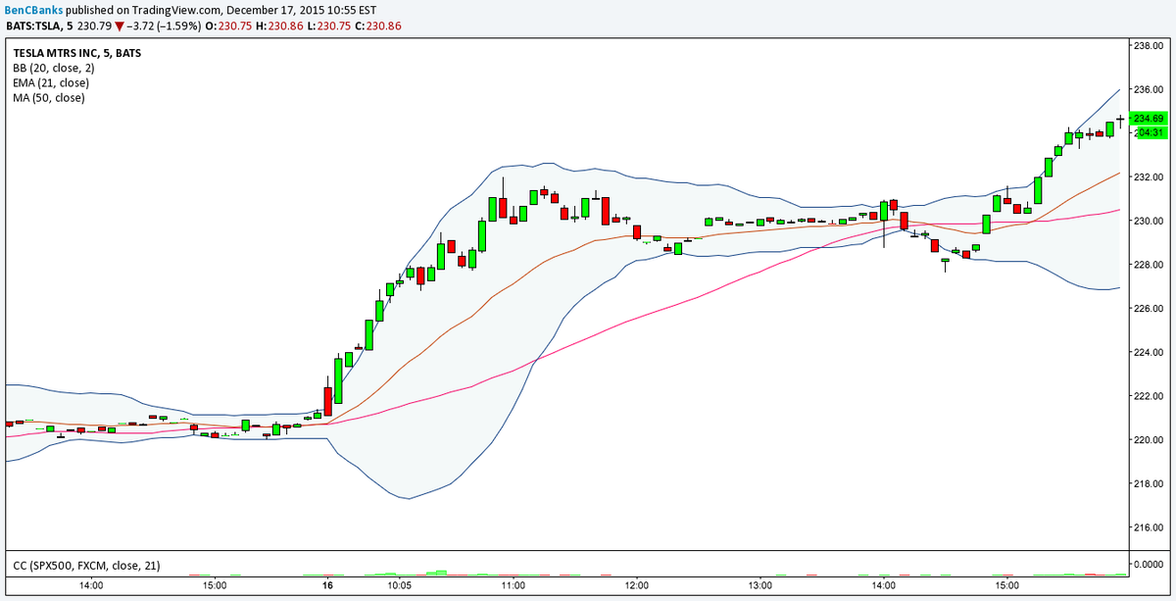Screen dimensions: 1176x601
Task: Click the green 234.69 current price label
Action: 1148,118
